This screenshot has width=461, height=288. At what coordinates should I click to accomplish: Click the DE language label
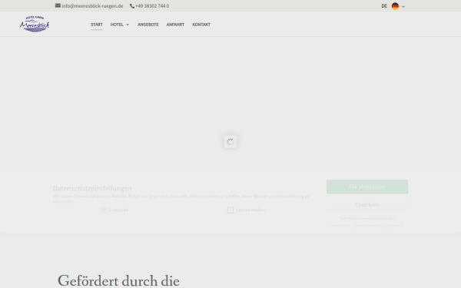tap(384, 6)
